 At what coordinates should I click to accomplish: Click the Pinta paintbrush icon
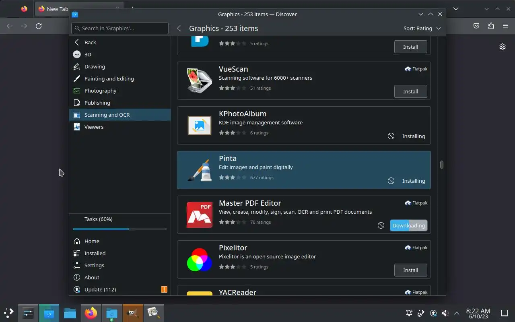pos(200,170)
